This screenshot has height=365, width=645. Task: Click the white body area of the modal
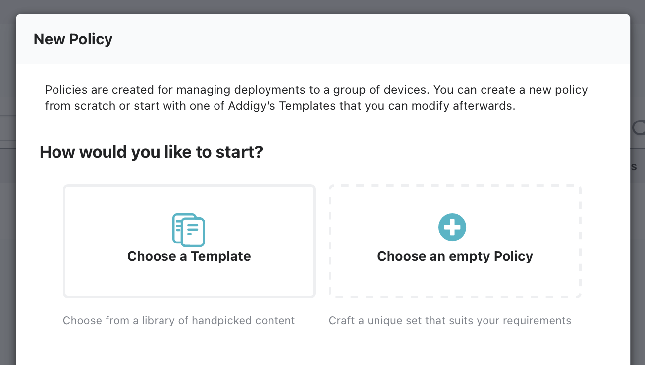coord(322,347)
